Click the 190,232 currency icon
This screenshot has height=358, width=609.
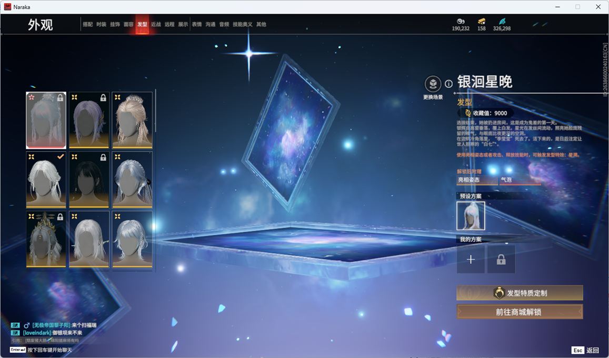461,21
